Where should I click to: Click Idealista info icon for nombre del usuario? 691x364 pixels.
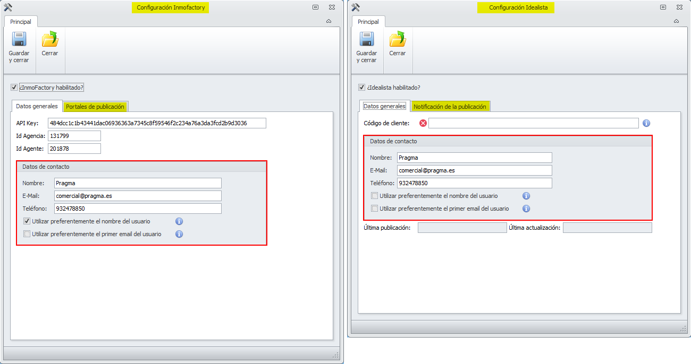[526, 196]
